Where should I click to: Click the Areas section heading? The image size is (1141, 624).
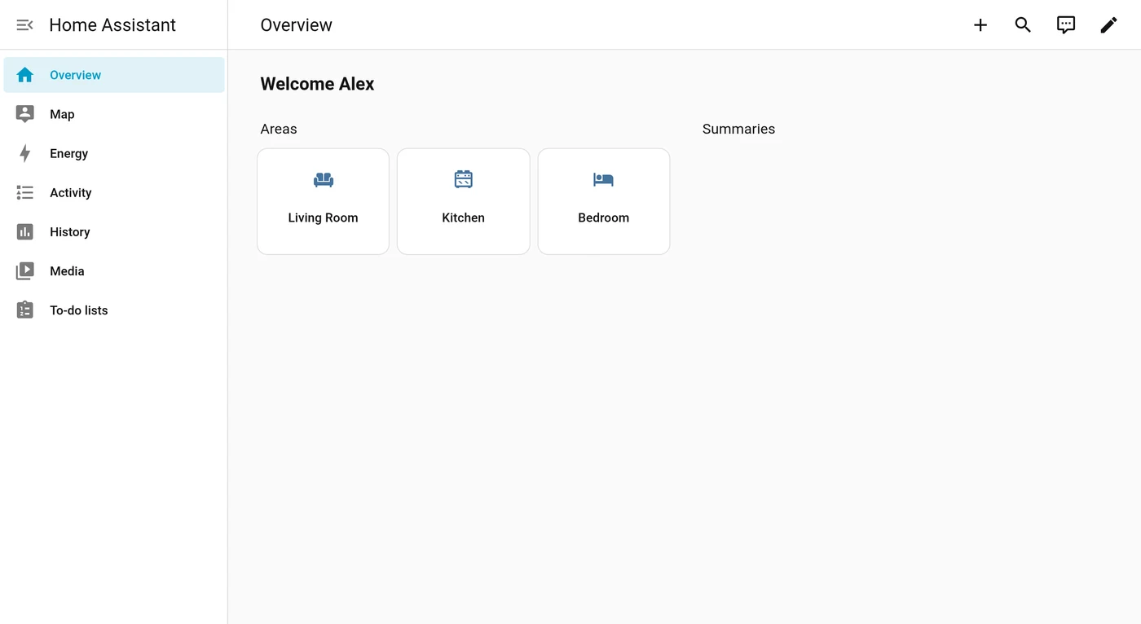[x=279, y=129]
